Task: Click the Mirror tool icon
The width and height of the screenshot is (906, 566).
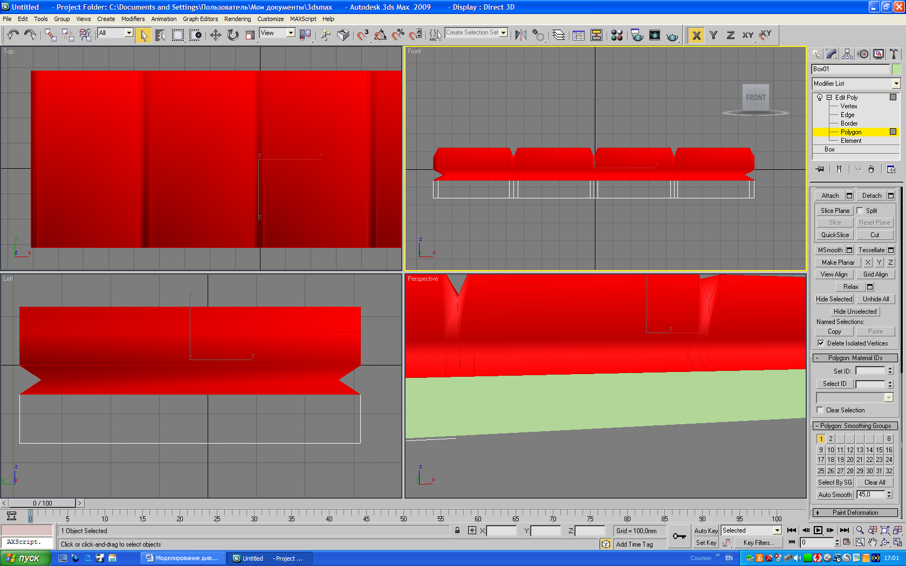Action: tap(520, 35)
